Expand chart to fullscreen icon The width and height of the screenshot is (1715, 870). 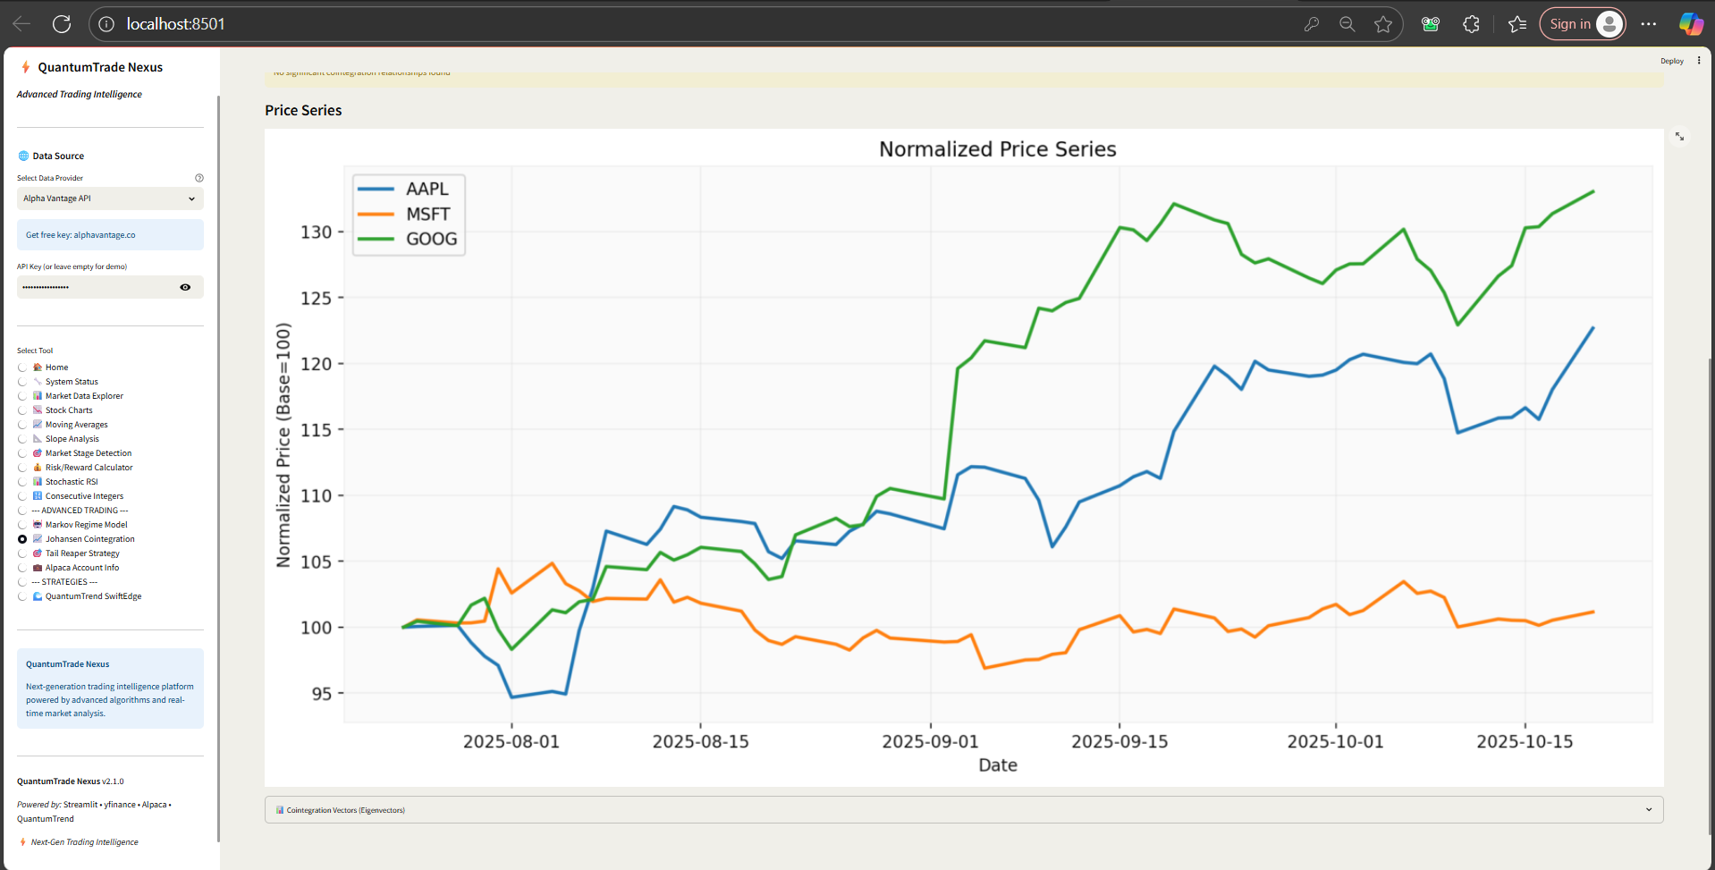pos(1679,136)
